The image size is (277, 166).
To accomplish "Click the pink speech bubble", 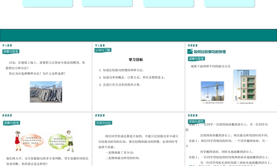I will pyautogui.click(x=32, y=140).
